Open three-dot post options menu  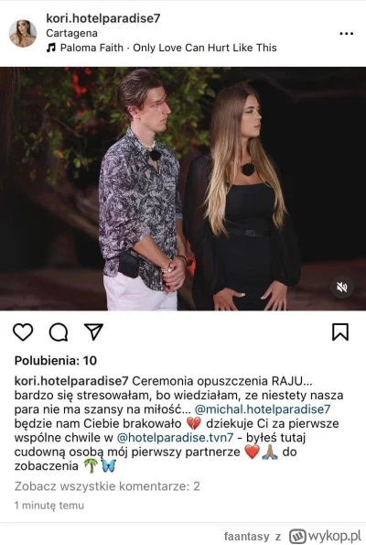tap(346, 34)
